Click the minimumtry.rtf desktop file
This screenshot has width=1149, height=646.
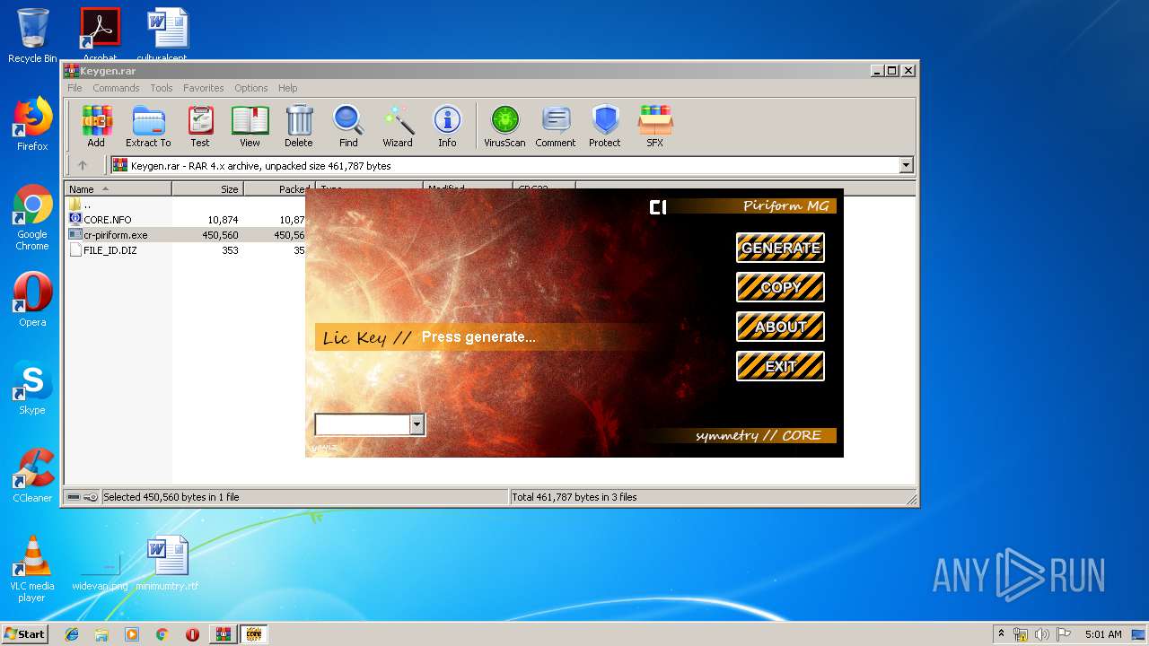(x=168, y=563)
